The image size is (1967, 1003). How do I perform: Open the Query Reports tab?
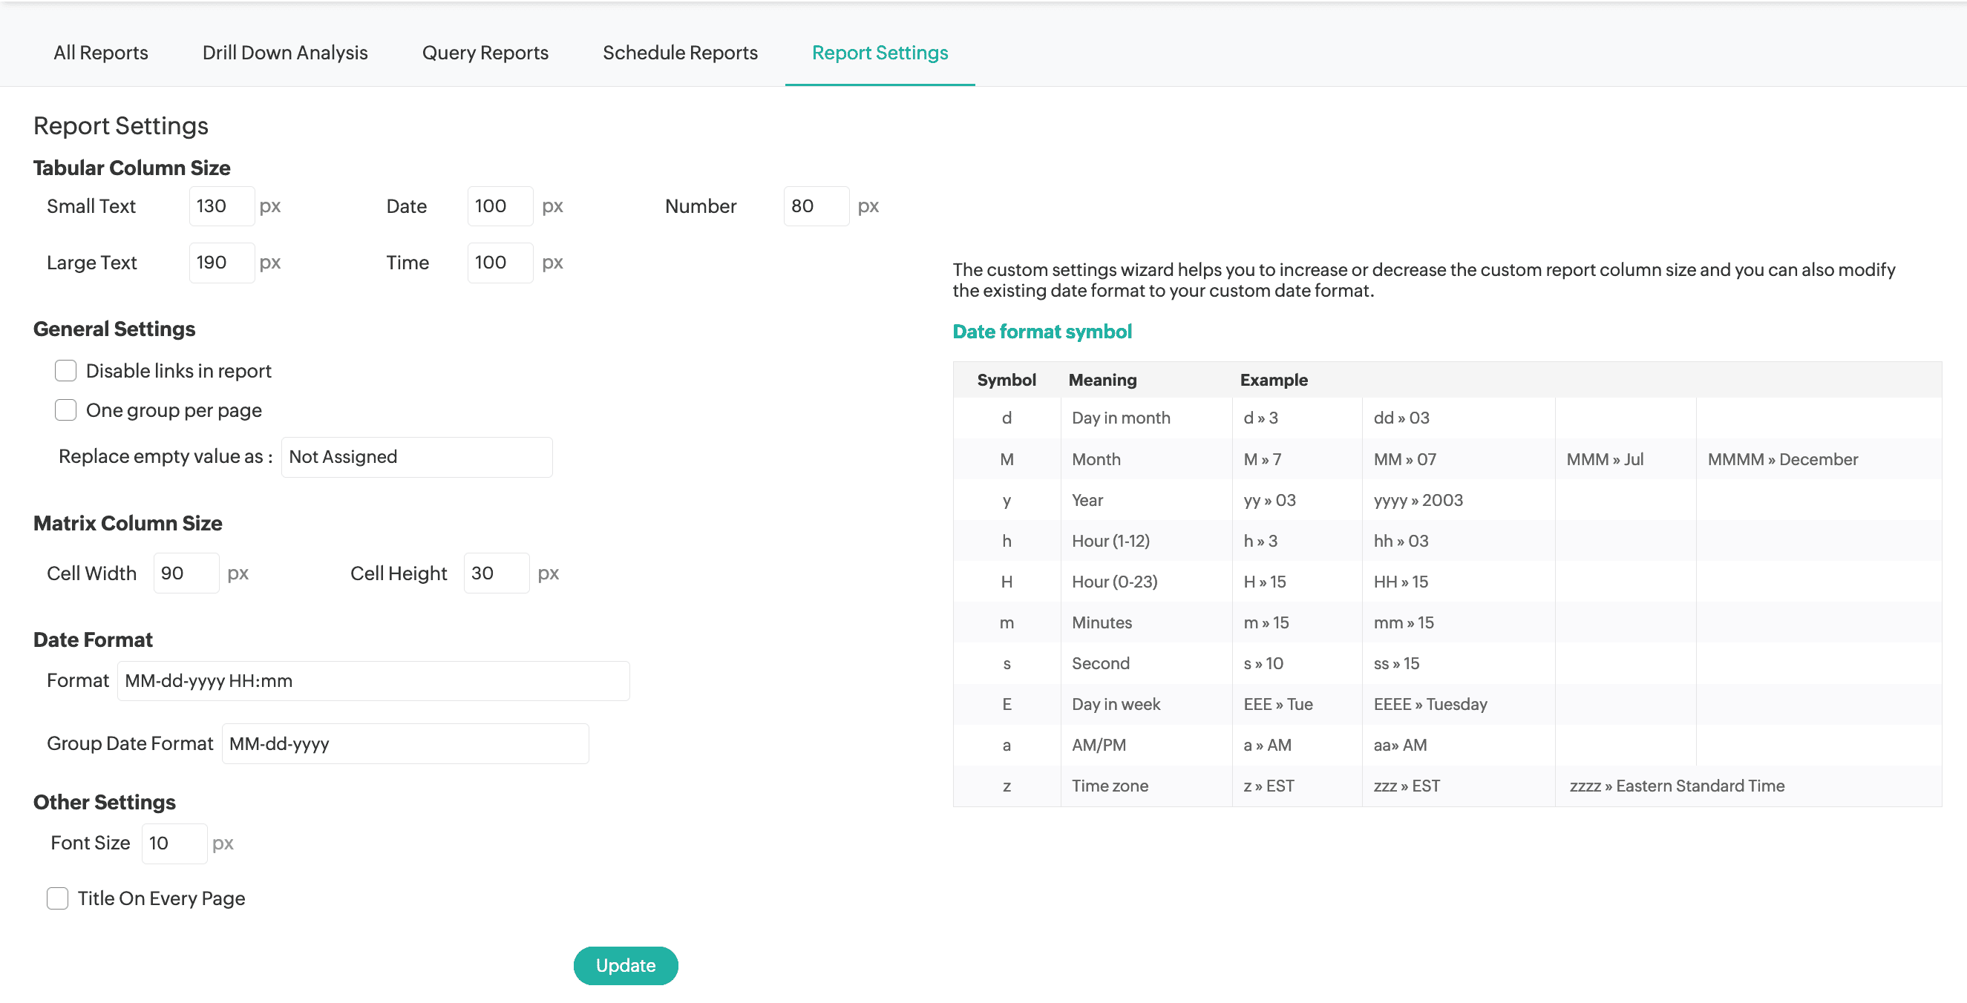(485, 53)
